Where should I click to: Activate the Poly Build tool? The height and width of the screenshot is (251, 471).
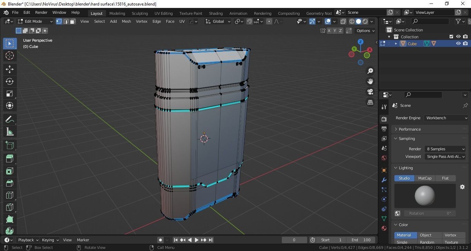coord(10,219)
